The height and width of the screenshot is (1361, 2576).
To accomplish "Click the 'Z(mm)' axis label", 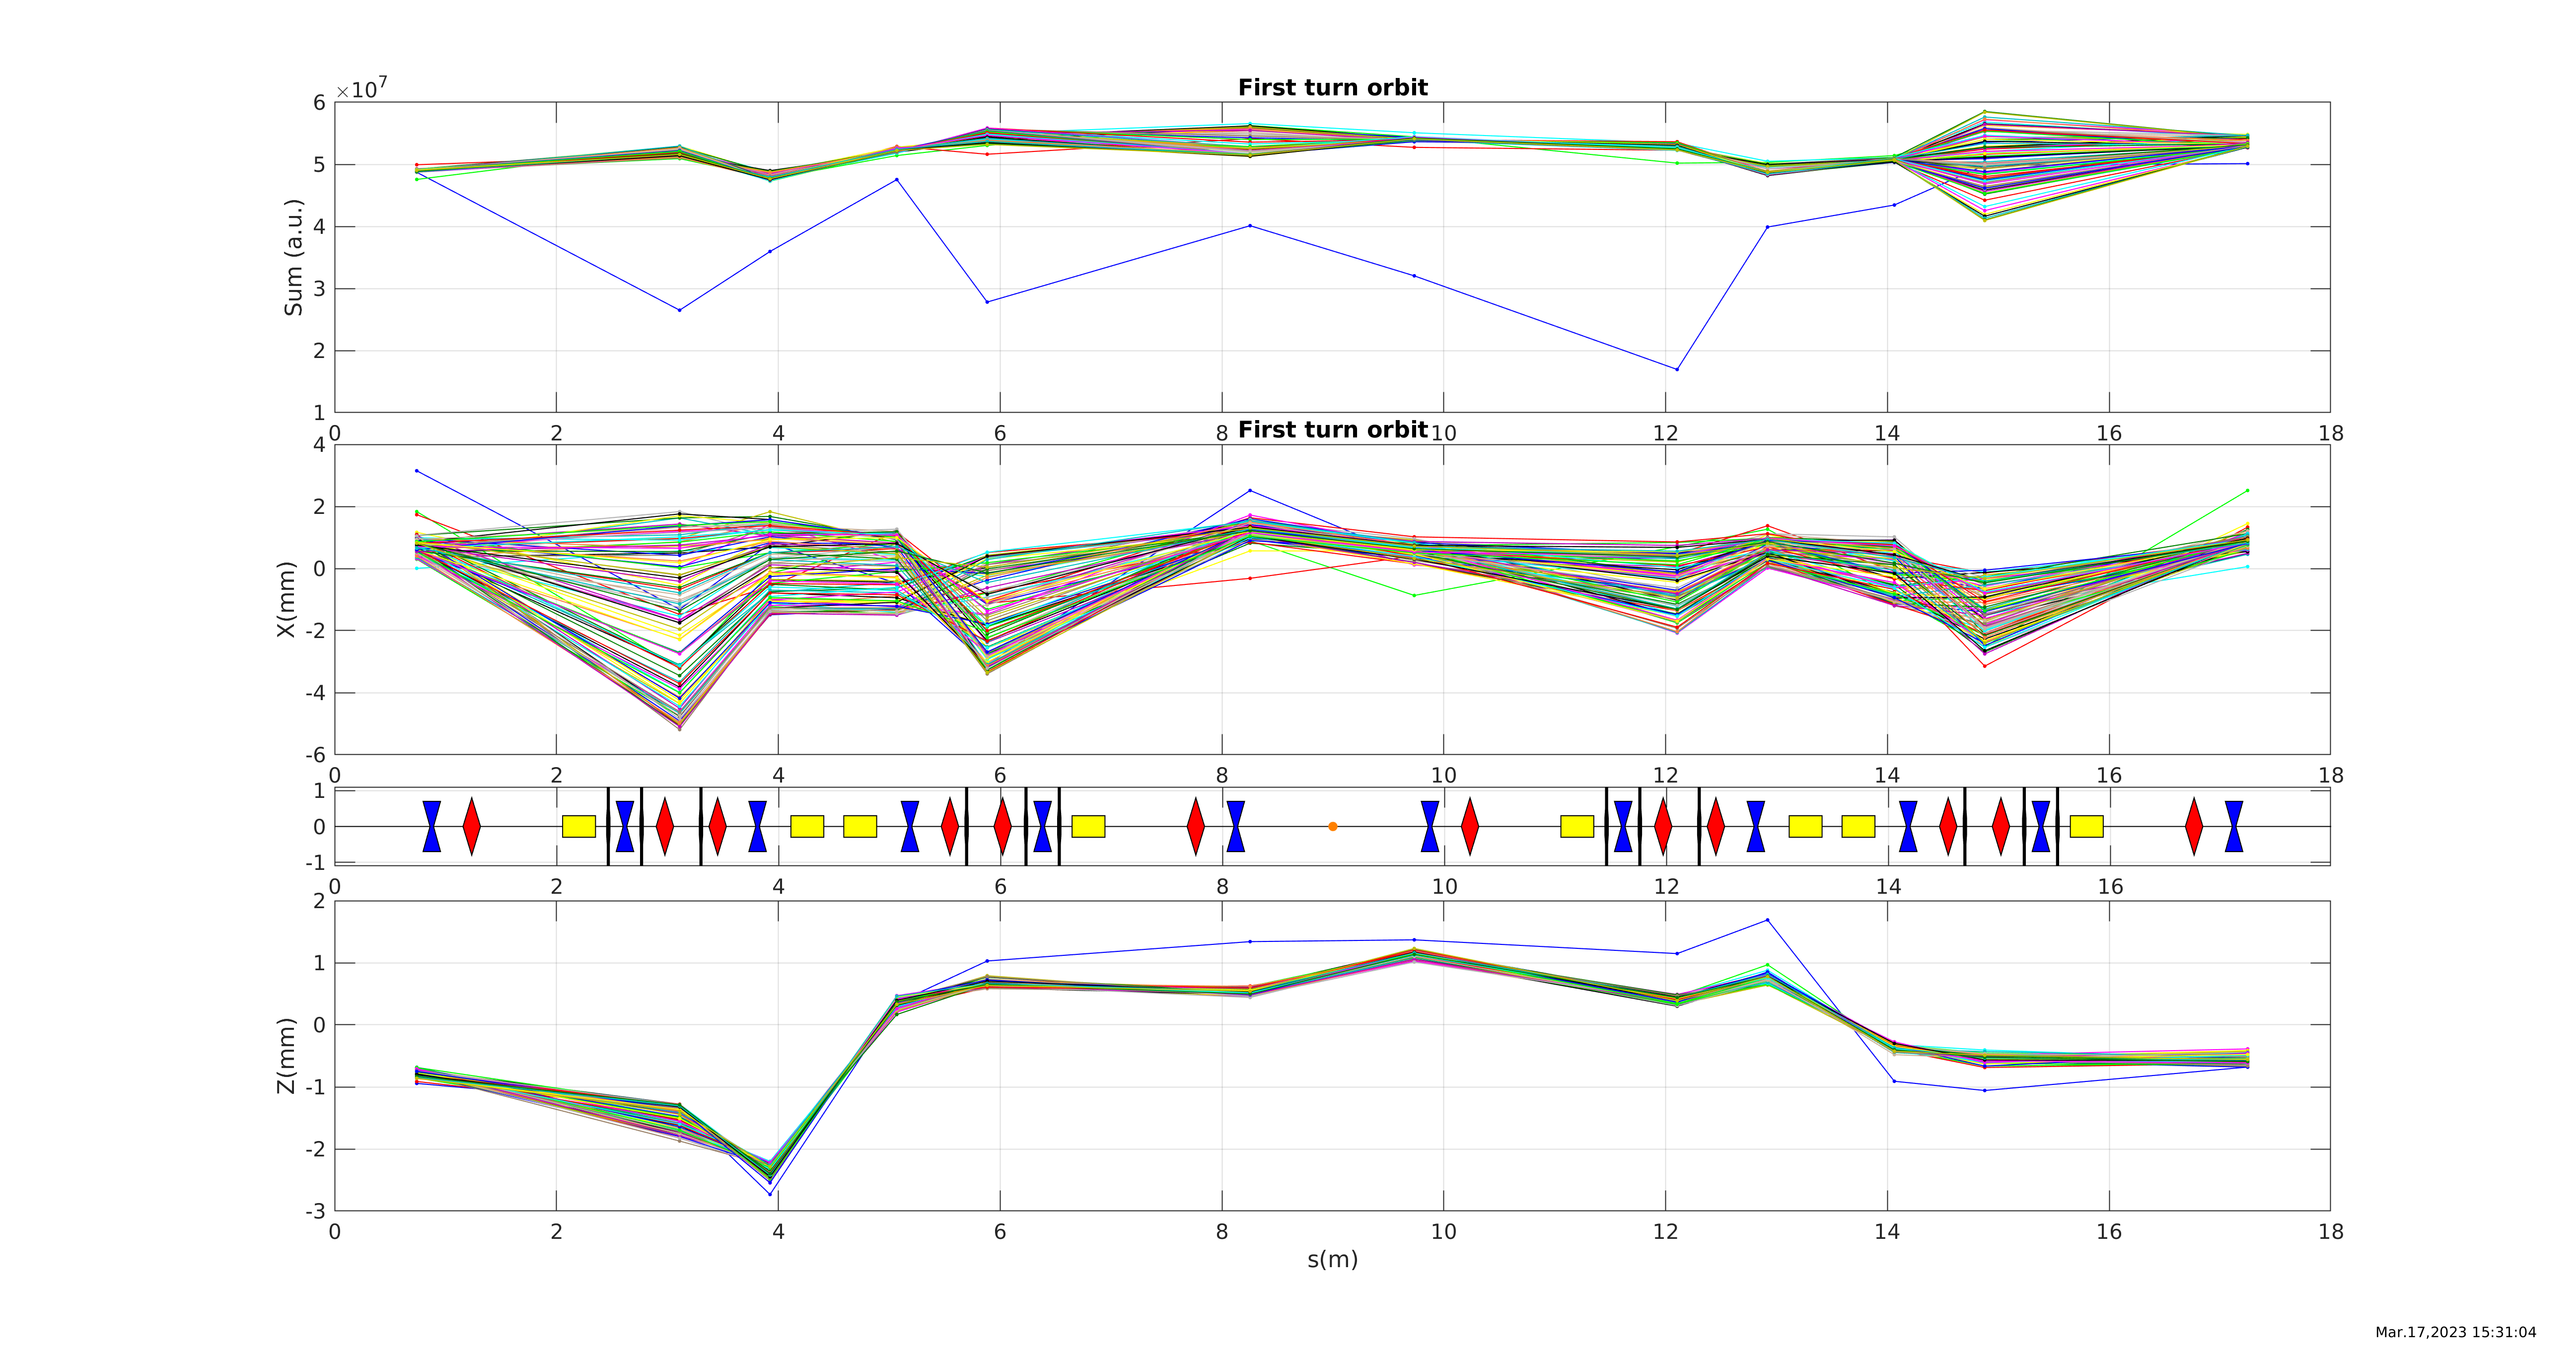I will pos(286,1056).
